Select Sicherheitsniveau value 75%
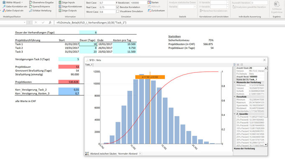 [211, 40]
